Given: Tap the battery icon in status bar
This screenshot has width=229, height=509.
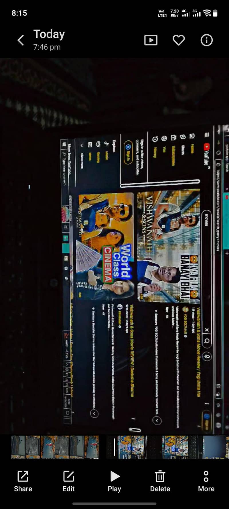Looking at the screenshot, I should coord(215,13).
